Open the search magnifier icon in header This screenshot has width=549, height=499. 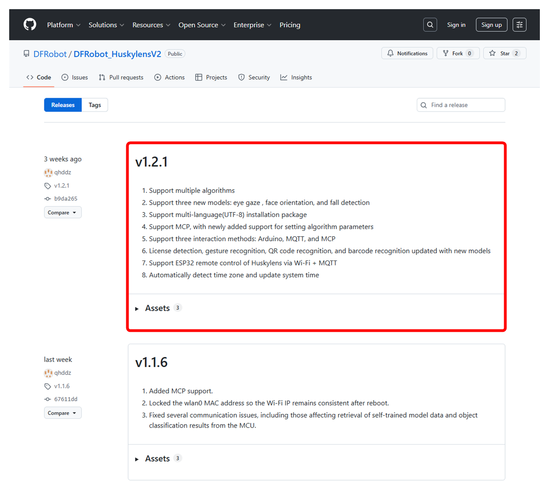430,25
